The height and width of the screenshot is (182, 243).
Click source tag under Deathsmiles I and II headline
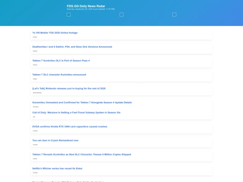coord(35,51)
